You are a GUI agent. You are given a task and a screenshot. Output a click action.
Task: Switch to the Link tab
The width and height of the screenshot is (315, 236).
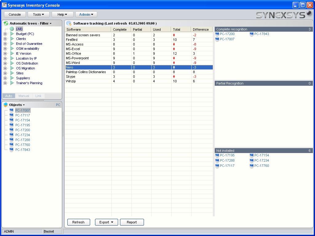(38, 96)
